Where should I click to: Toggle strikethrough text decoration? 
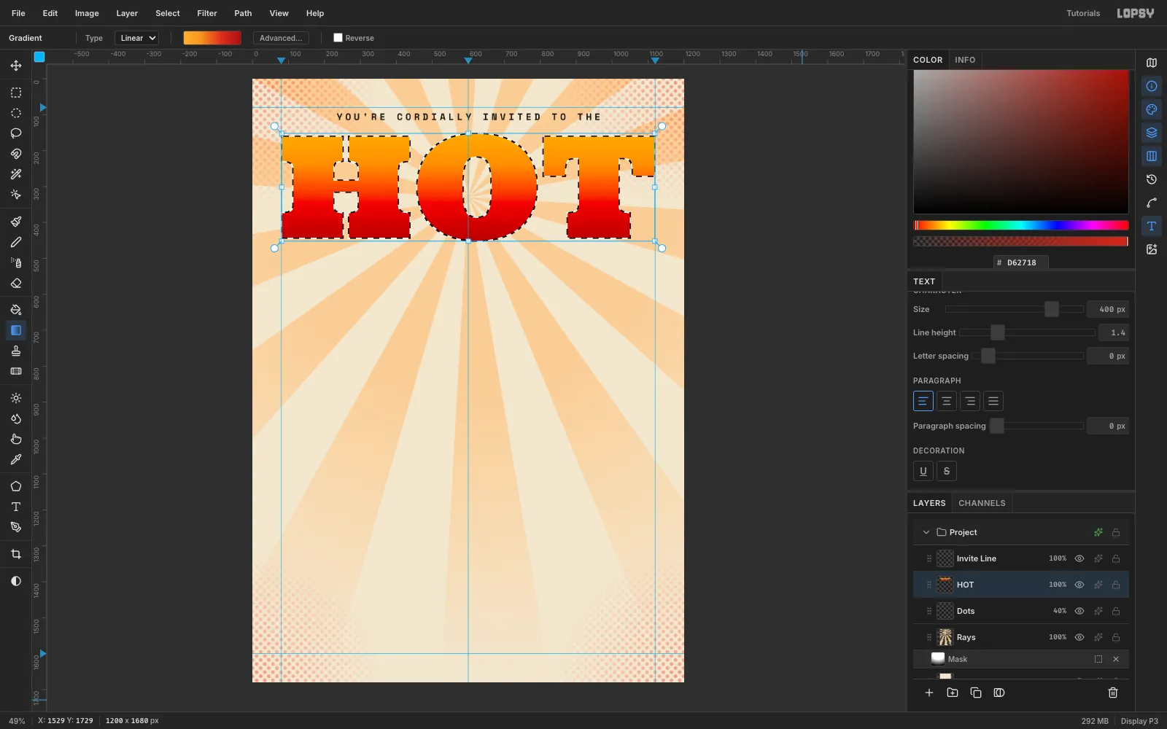point(947,471)
